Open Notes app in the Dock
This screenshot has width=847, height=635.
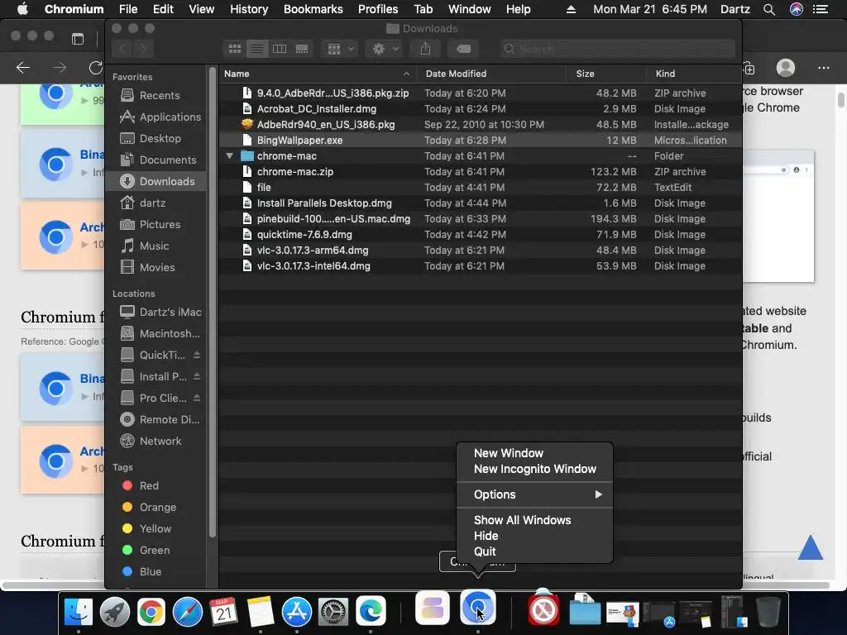point(261,611)
